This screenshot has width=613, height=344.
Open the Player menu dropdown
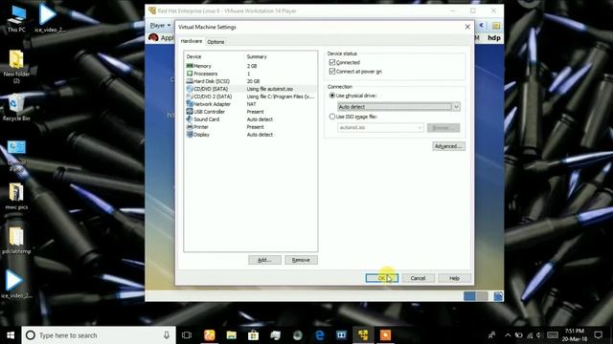click(160, 26)
